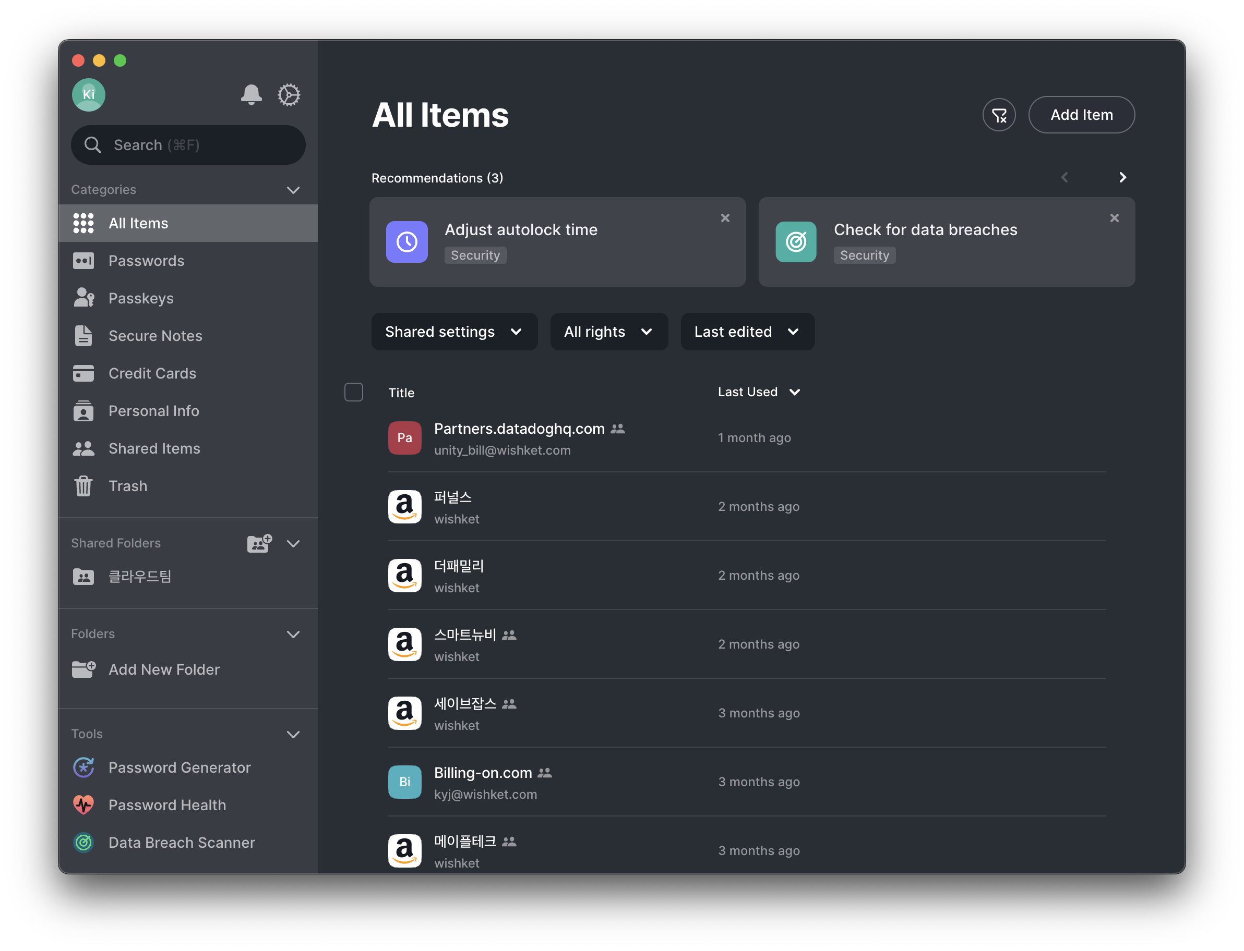
Task: Open the All rights dropdown
Action: [x=608, y=332]
